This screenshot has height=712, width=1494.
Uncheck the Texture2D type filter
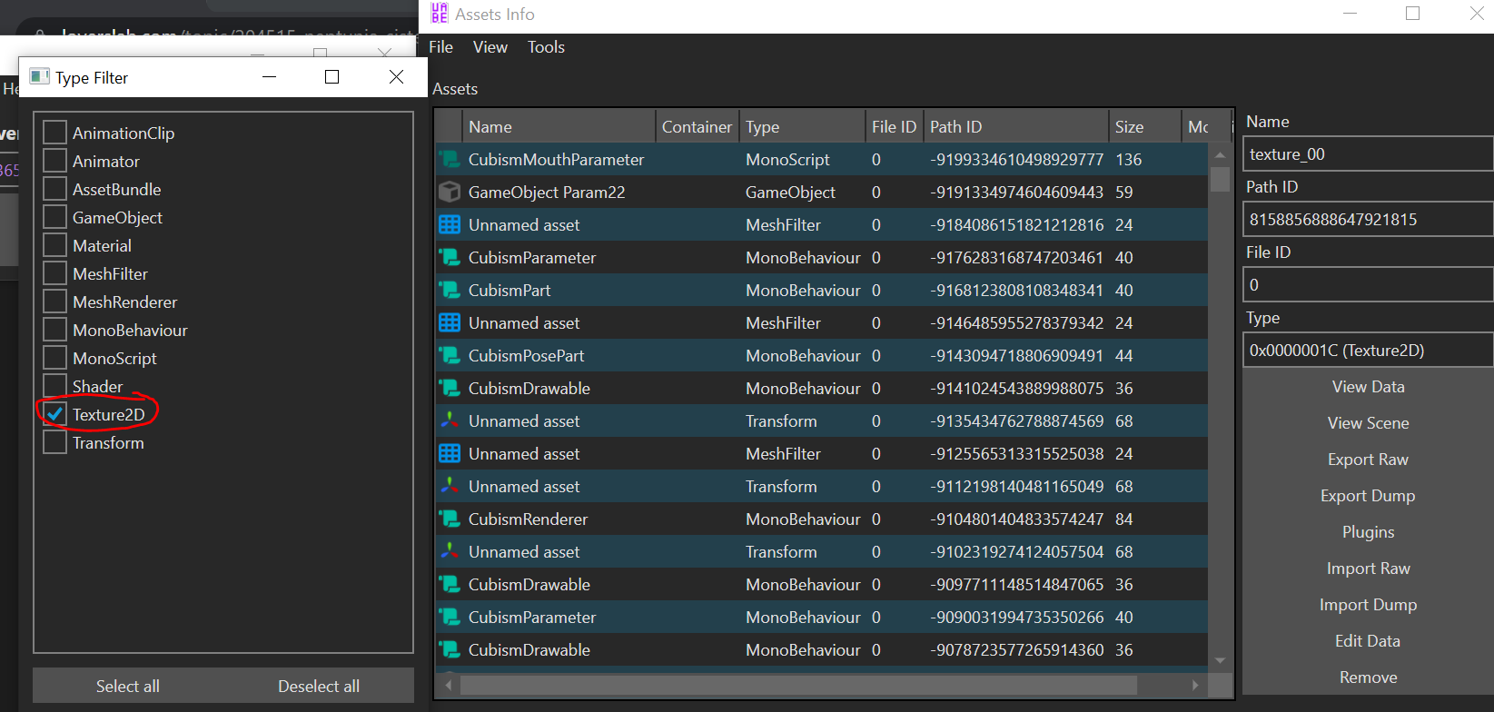coord(55,415)
